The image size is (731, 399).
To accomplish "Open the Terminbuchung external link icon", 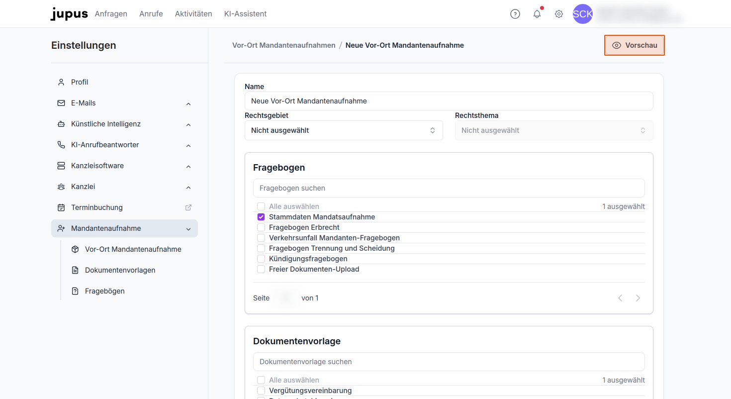I will [188, 207].
